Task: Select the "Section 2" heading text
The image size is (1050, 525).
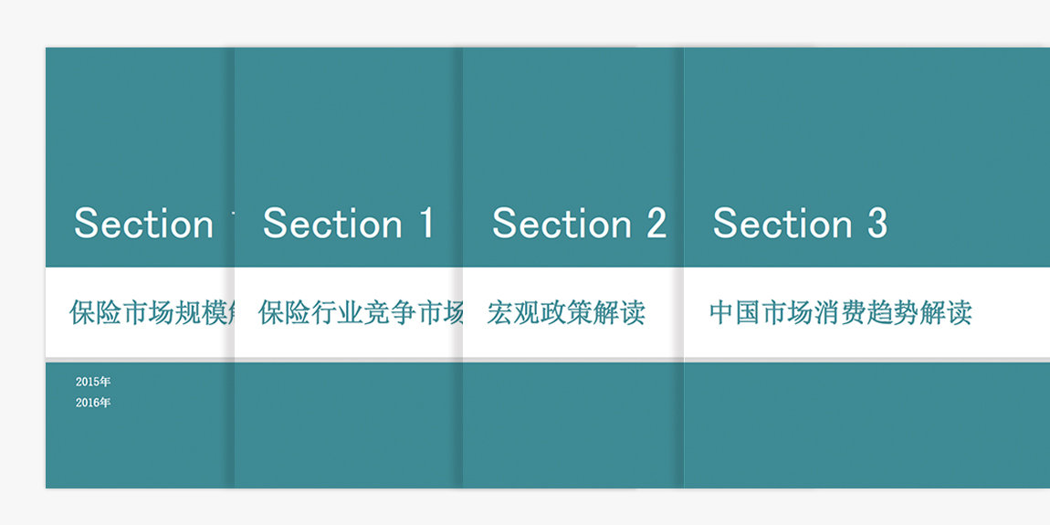Action: 579,223
